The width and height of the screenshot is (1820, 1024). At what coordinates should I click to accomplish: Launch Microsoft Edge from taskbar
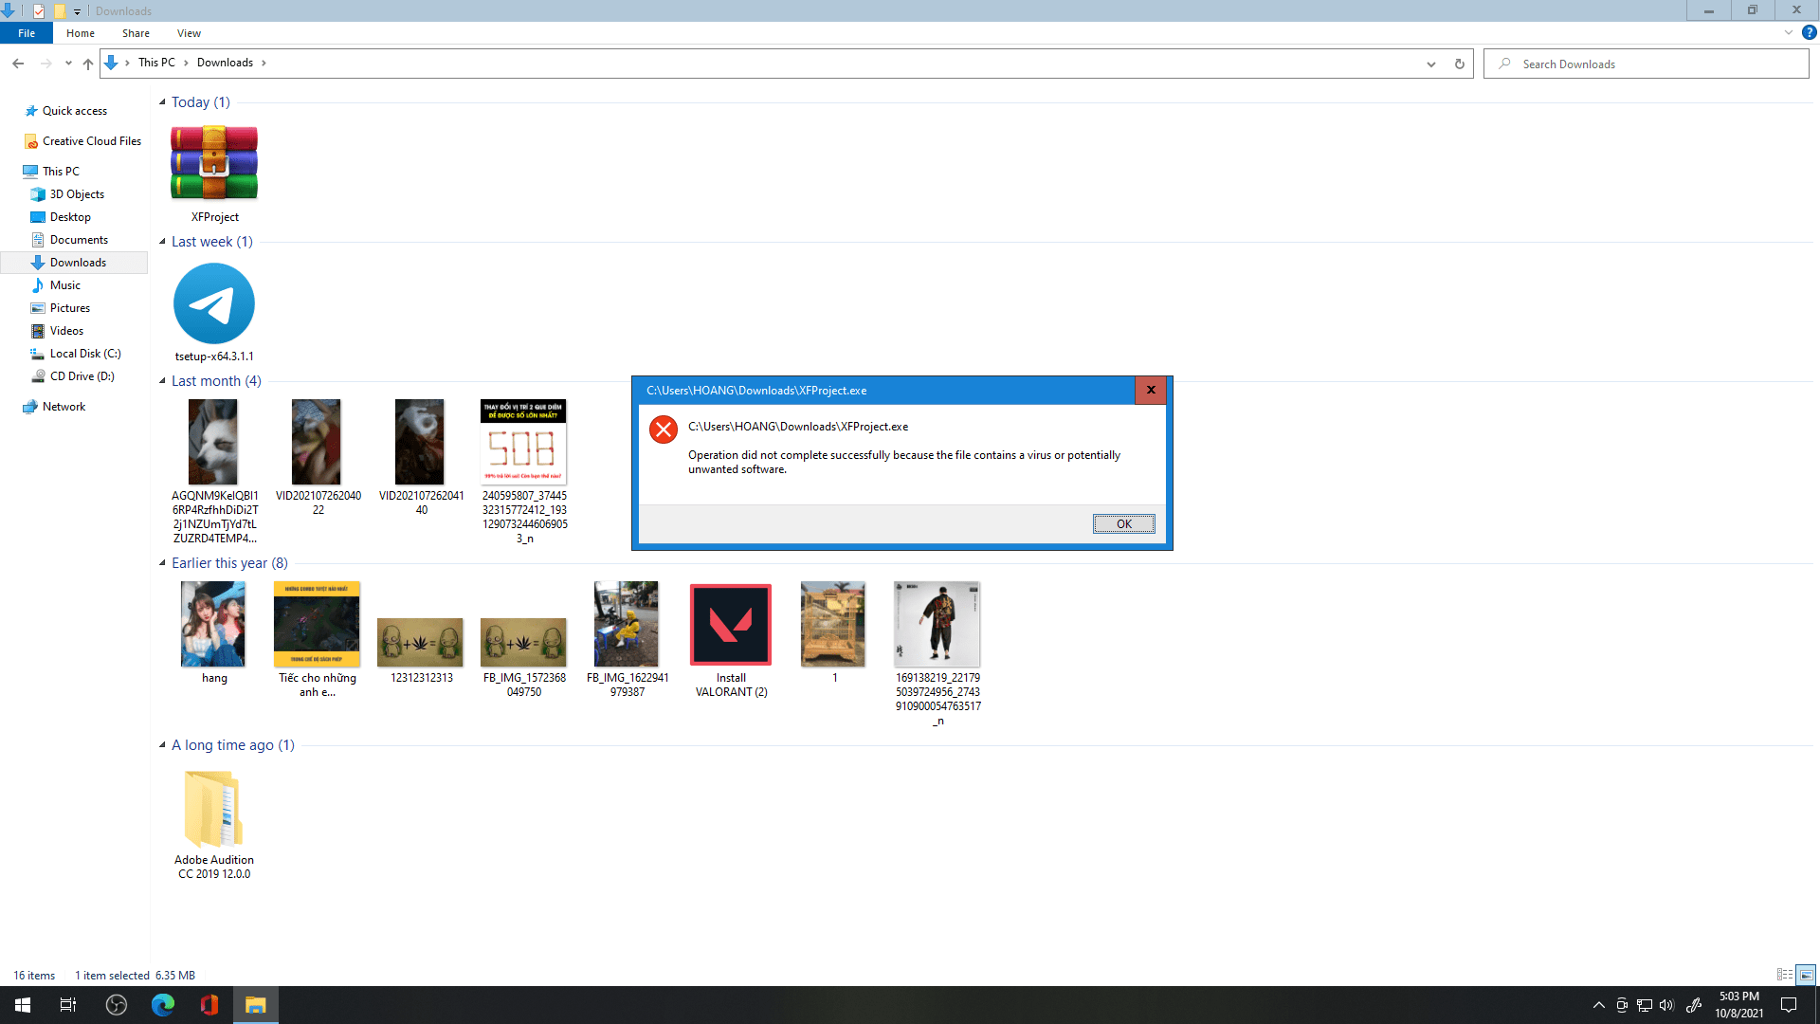(x=163, y=1005)
